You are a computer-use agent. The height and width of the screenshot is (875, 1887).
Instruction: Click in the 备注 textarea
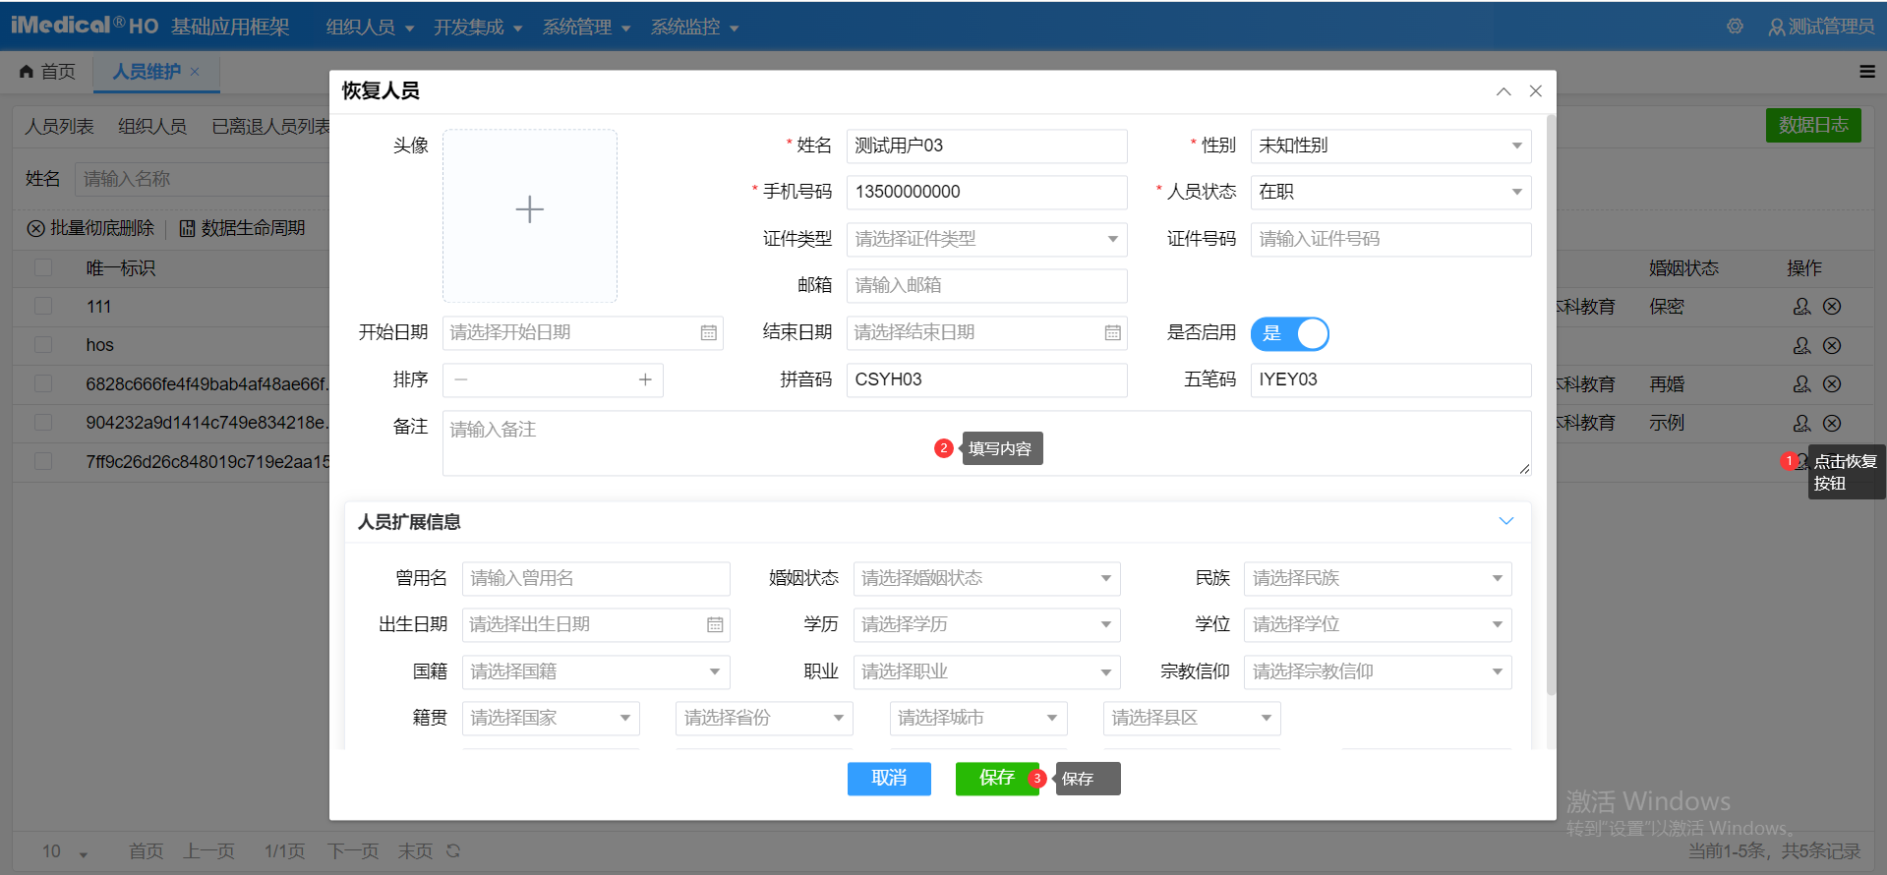pos(986,443)
